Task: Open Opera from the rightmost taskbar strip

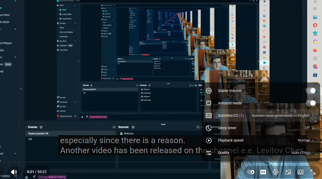Action: pos(315,25)
